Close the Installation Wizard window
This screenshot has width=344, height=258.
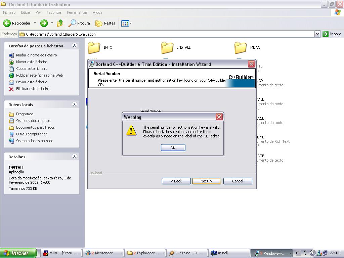(251, 64)
